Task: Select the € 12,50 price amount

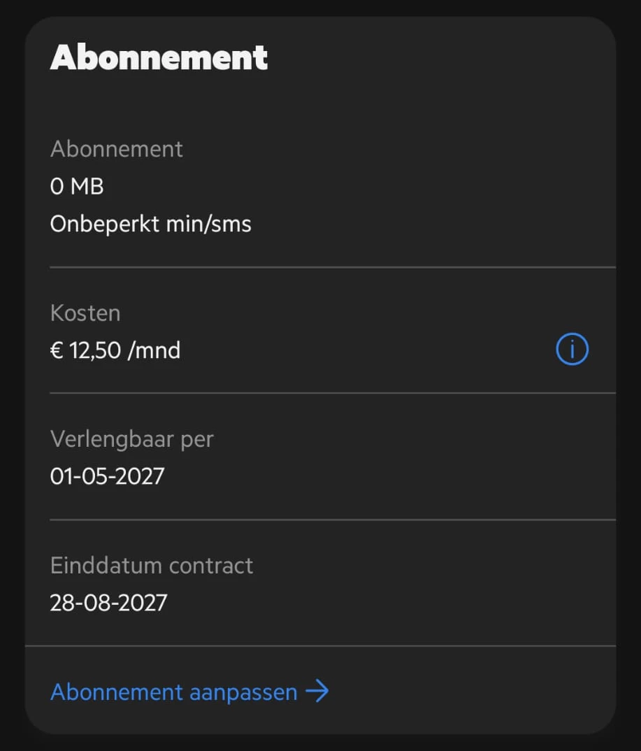Action: (x=85, y=350)
